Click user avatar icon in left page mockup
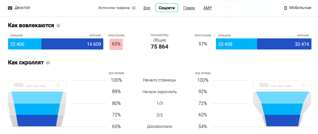The width and height of the screenshot is (318, 134). coord(58,84)
